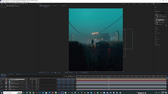168x94 pixels.
Task: Switch to the Learn workspace
Action: tap(129, 4)
